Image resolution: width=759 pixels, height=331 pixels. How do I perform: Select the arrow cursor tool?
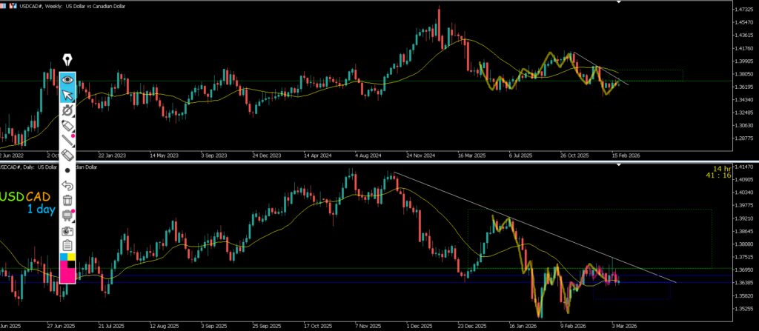67,95
